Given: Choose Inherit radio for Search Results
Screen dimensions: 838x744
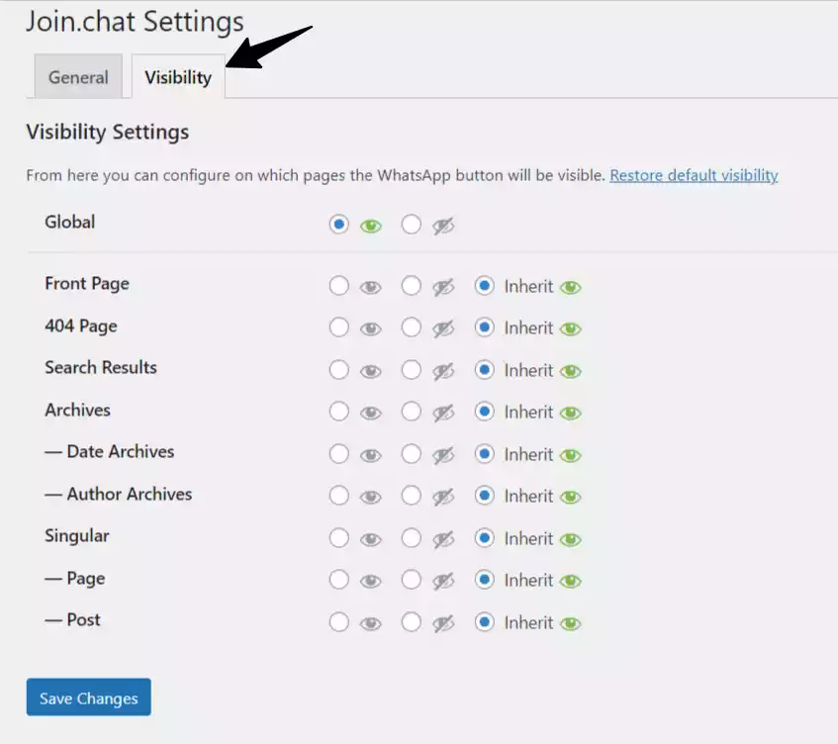Looking at the screenshot, I should [x=484, y=369].
